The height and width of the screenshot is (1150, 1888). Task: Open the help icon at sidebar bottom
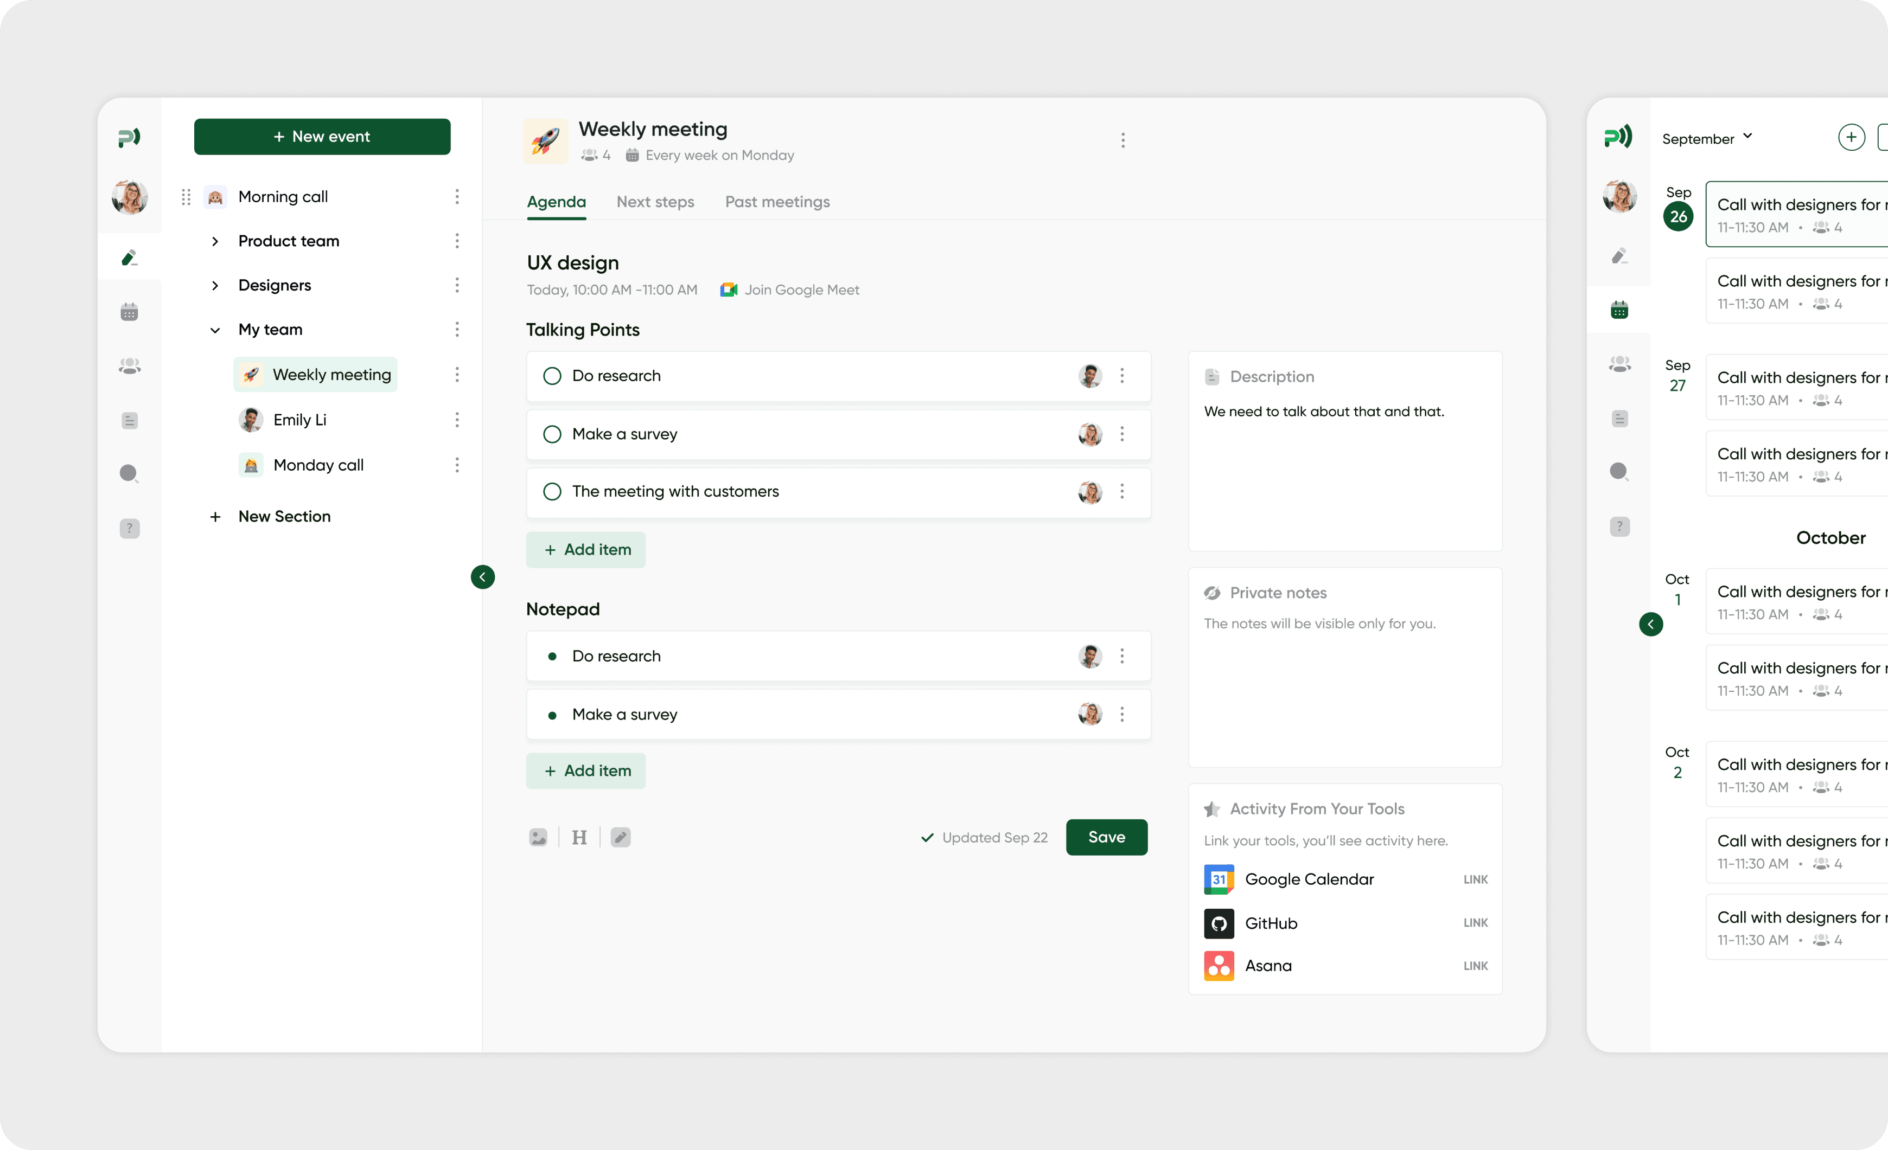130,528
